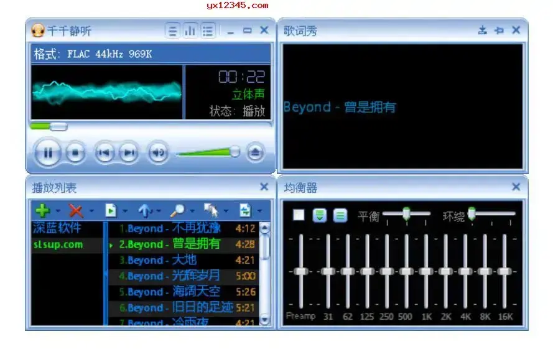553x349 pixels.
Task: Pause the current song
Action: [48, 152]
